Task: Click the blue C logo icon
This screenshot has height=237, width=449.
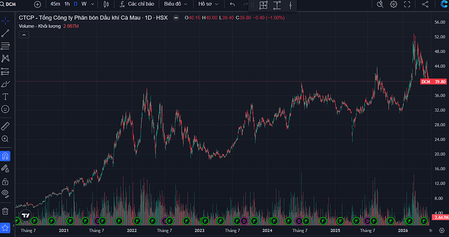Action: 444,5
